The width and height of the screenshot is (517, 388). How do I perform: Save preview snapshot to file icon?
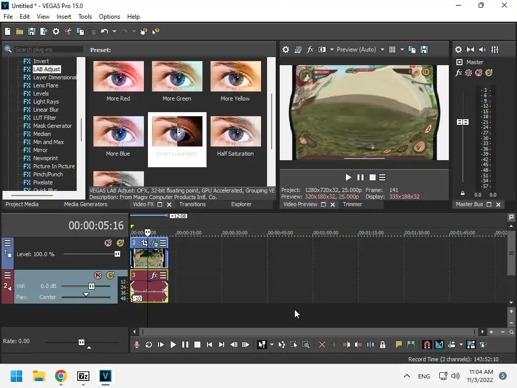tap(424, 50)
